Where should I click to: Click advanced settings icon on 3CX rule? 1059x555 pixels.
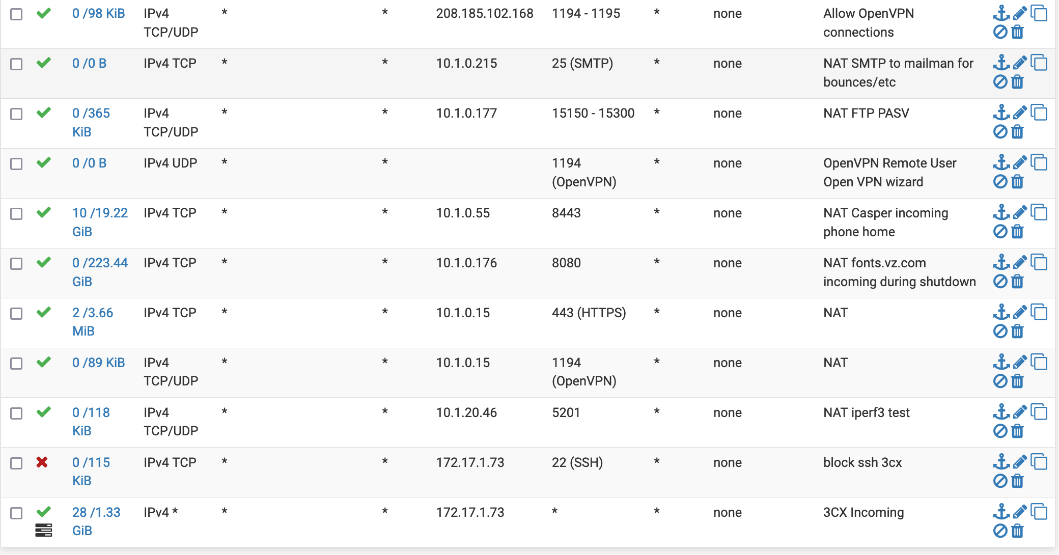[44, 530]
